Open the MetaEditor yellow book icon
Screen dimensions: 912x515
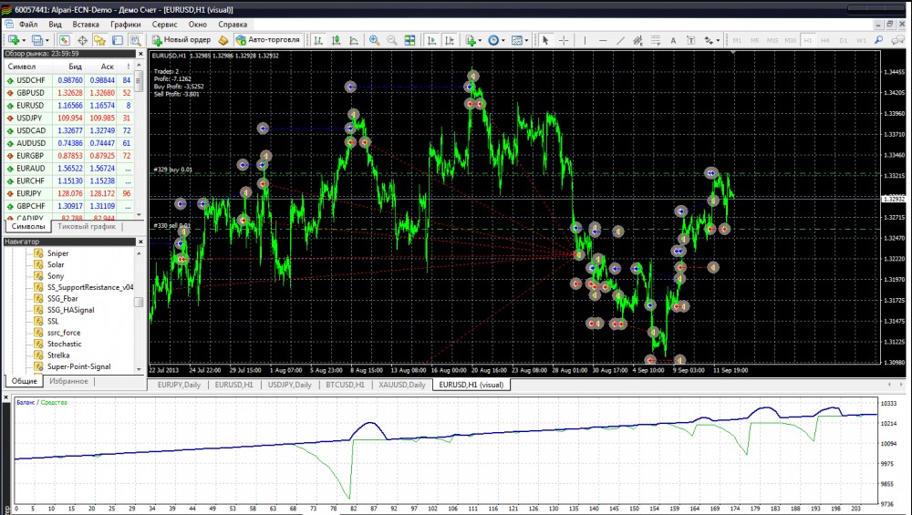[x=223, y=40]
